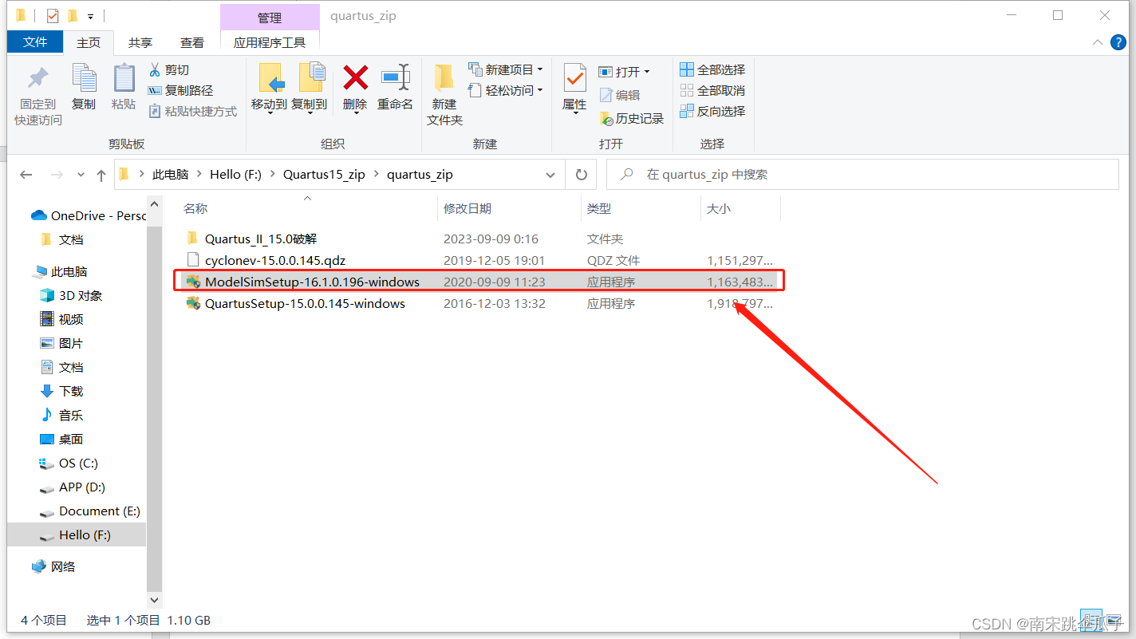Click the Refresh button by address bar
The image size is (1136, 639).
click(x=582, y=175)
